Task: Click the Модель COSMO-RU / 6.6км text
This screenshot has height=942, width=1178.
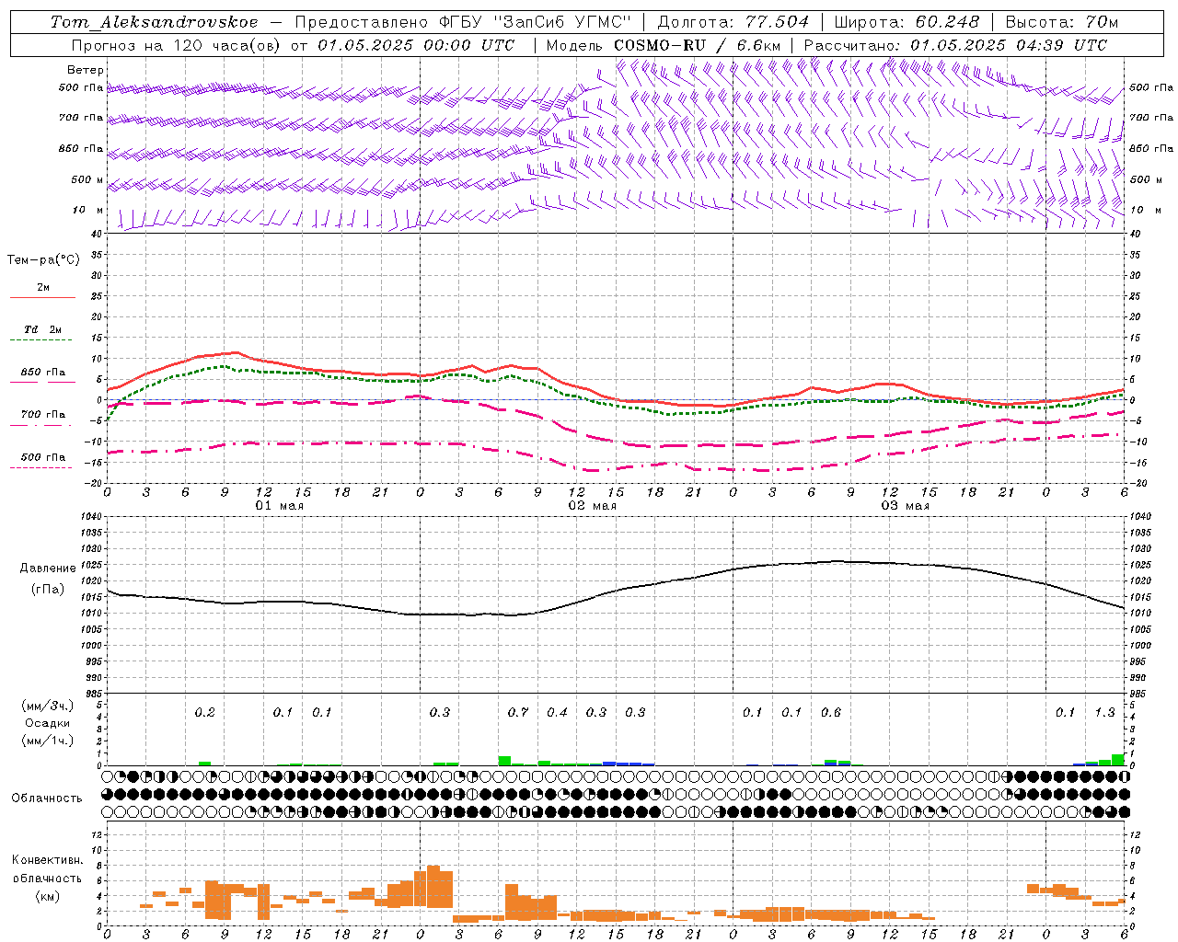Action: (664, 45)
